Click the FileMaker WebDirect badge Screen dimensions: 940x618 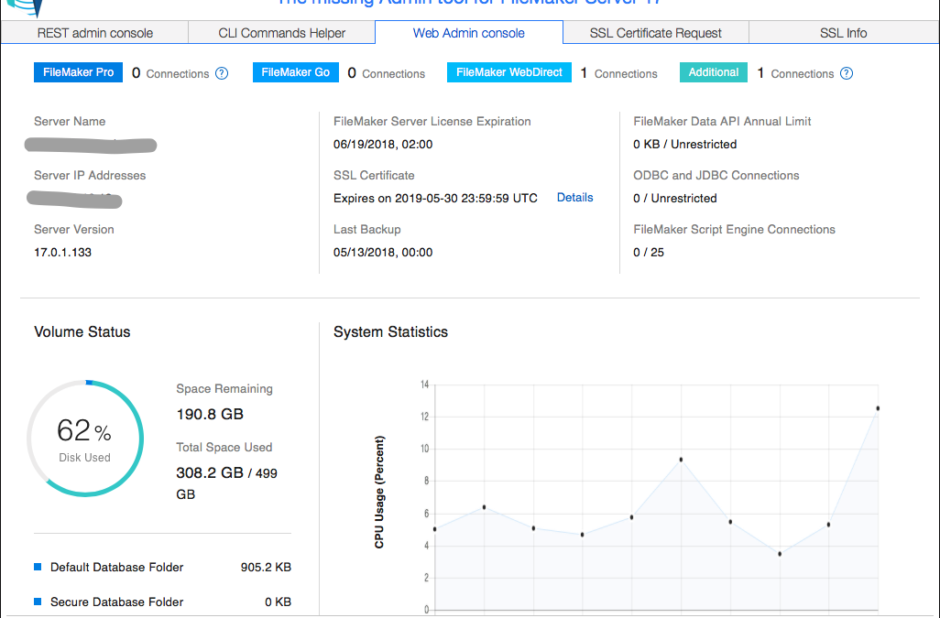(509, 72)
